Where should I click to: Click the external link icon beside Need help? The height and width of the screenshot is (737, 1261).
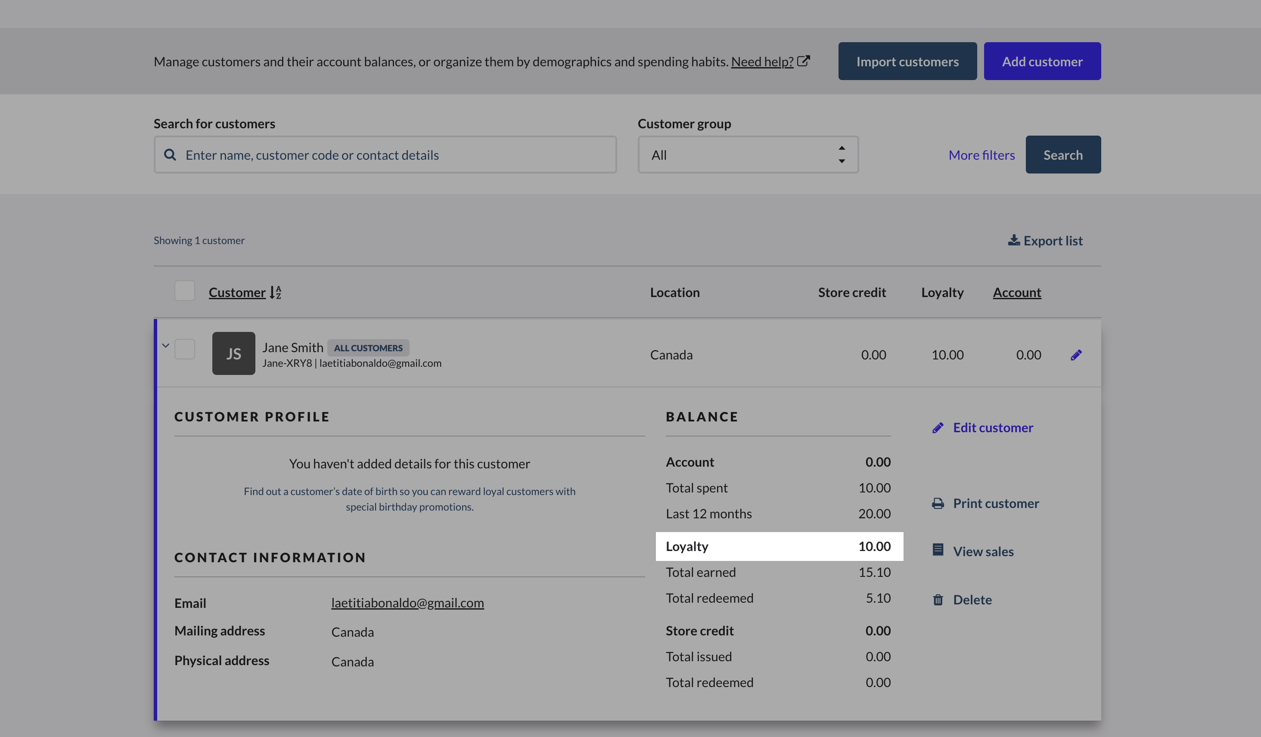[x=803, y=61]
